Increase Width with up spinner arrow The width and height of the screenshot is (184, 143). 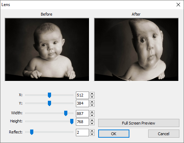click(92, 112)
